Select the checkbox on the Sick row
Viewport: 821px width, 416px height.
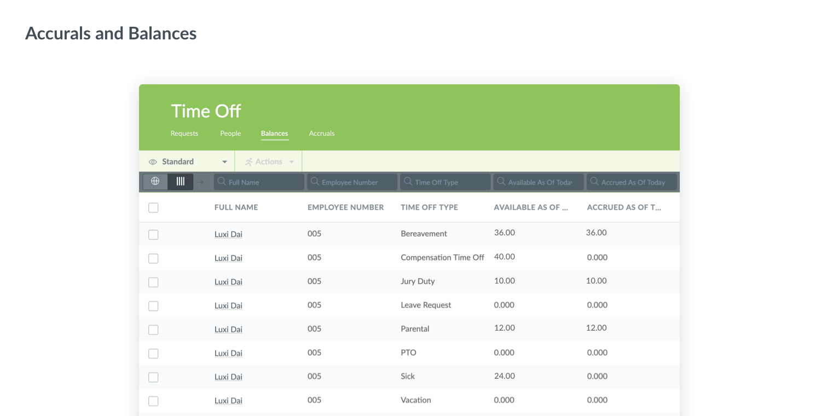pyautogui.click(x=153, y=377)
